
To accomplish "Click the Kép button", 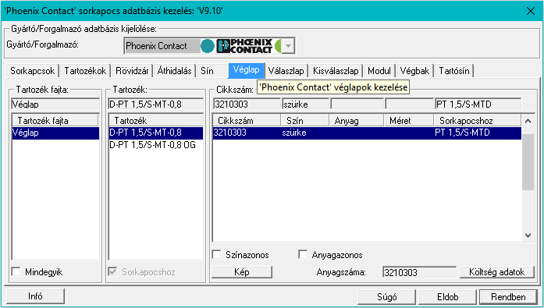I will 242,272.
